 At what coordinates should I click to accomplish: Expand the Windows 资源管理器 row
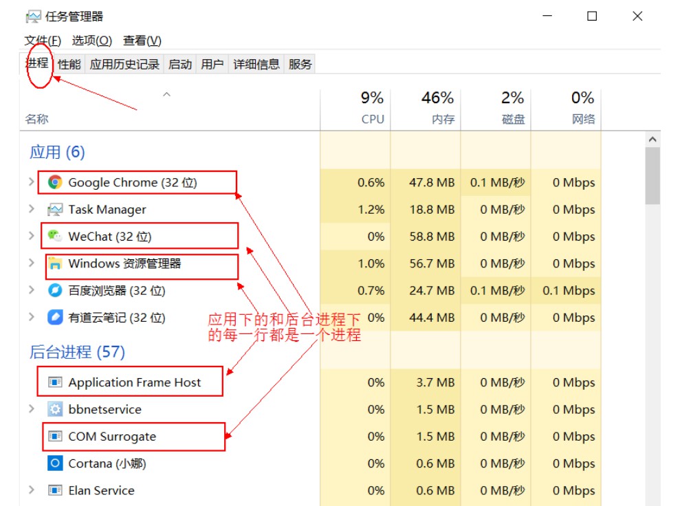coord(32,263)
